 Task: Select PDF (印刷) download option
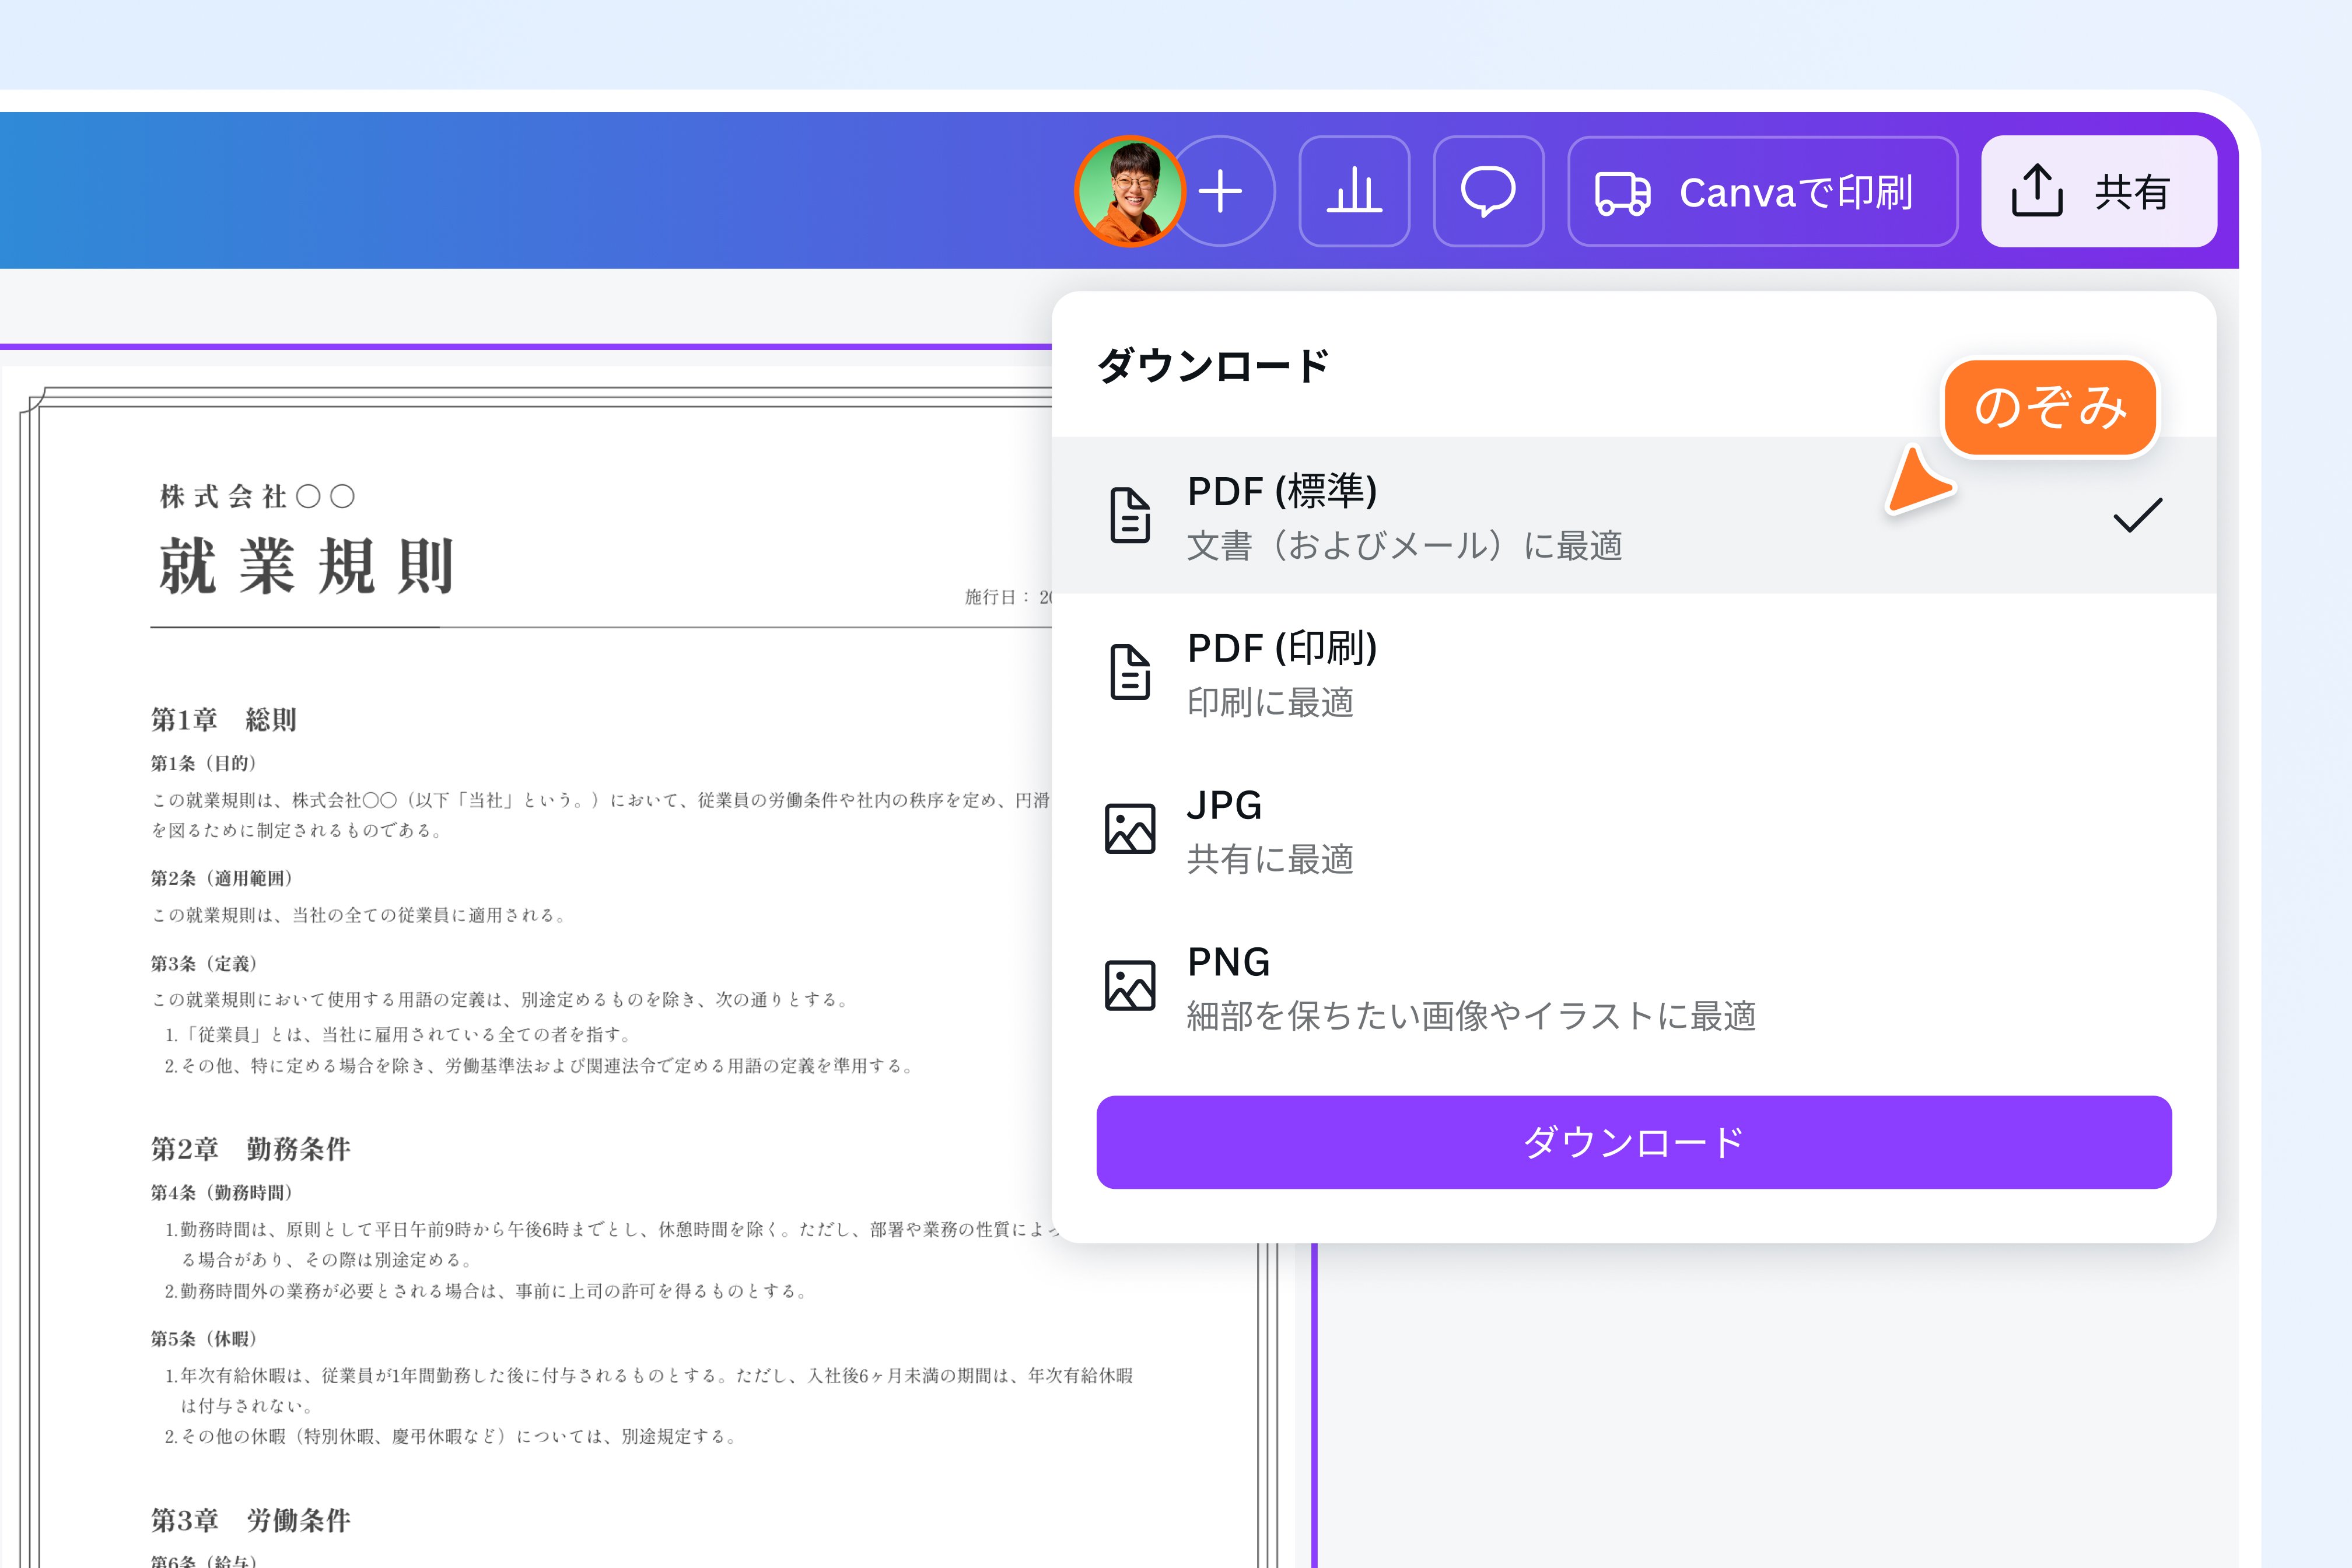click(x=1634, y=672)
